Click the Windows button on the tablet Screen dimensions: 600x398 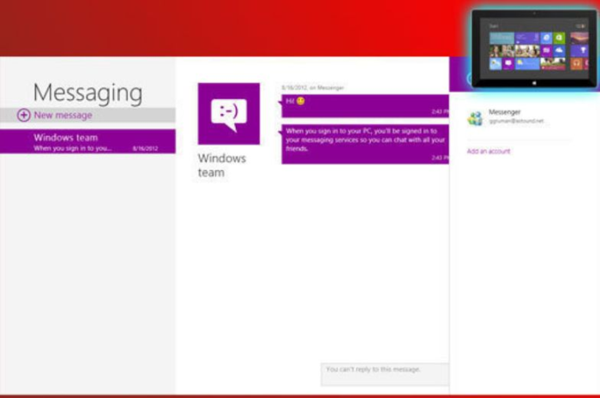point(534,83)
